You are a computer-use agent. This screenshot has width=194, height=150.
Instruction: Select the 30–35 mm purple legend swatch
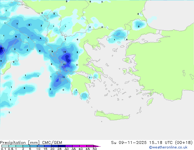coord(69,146)
